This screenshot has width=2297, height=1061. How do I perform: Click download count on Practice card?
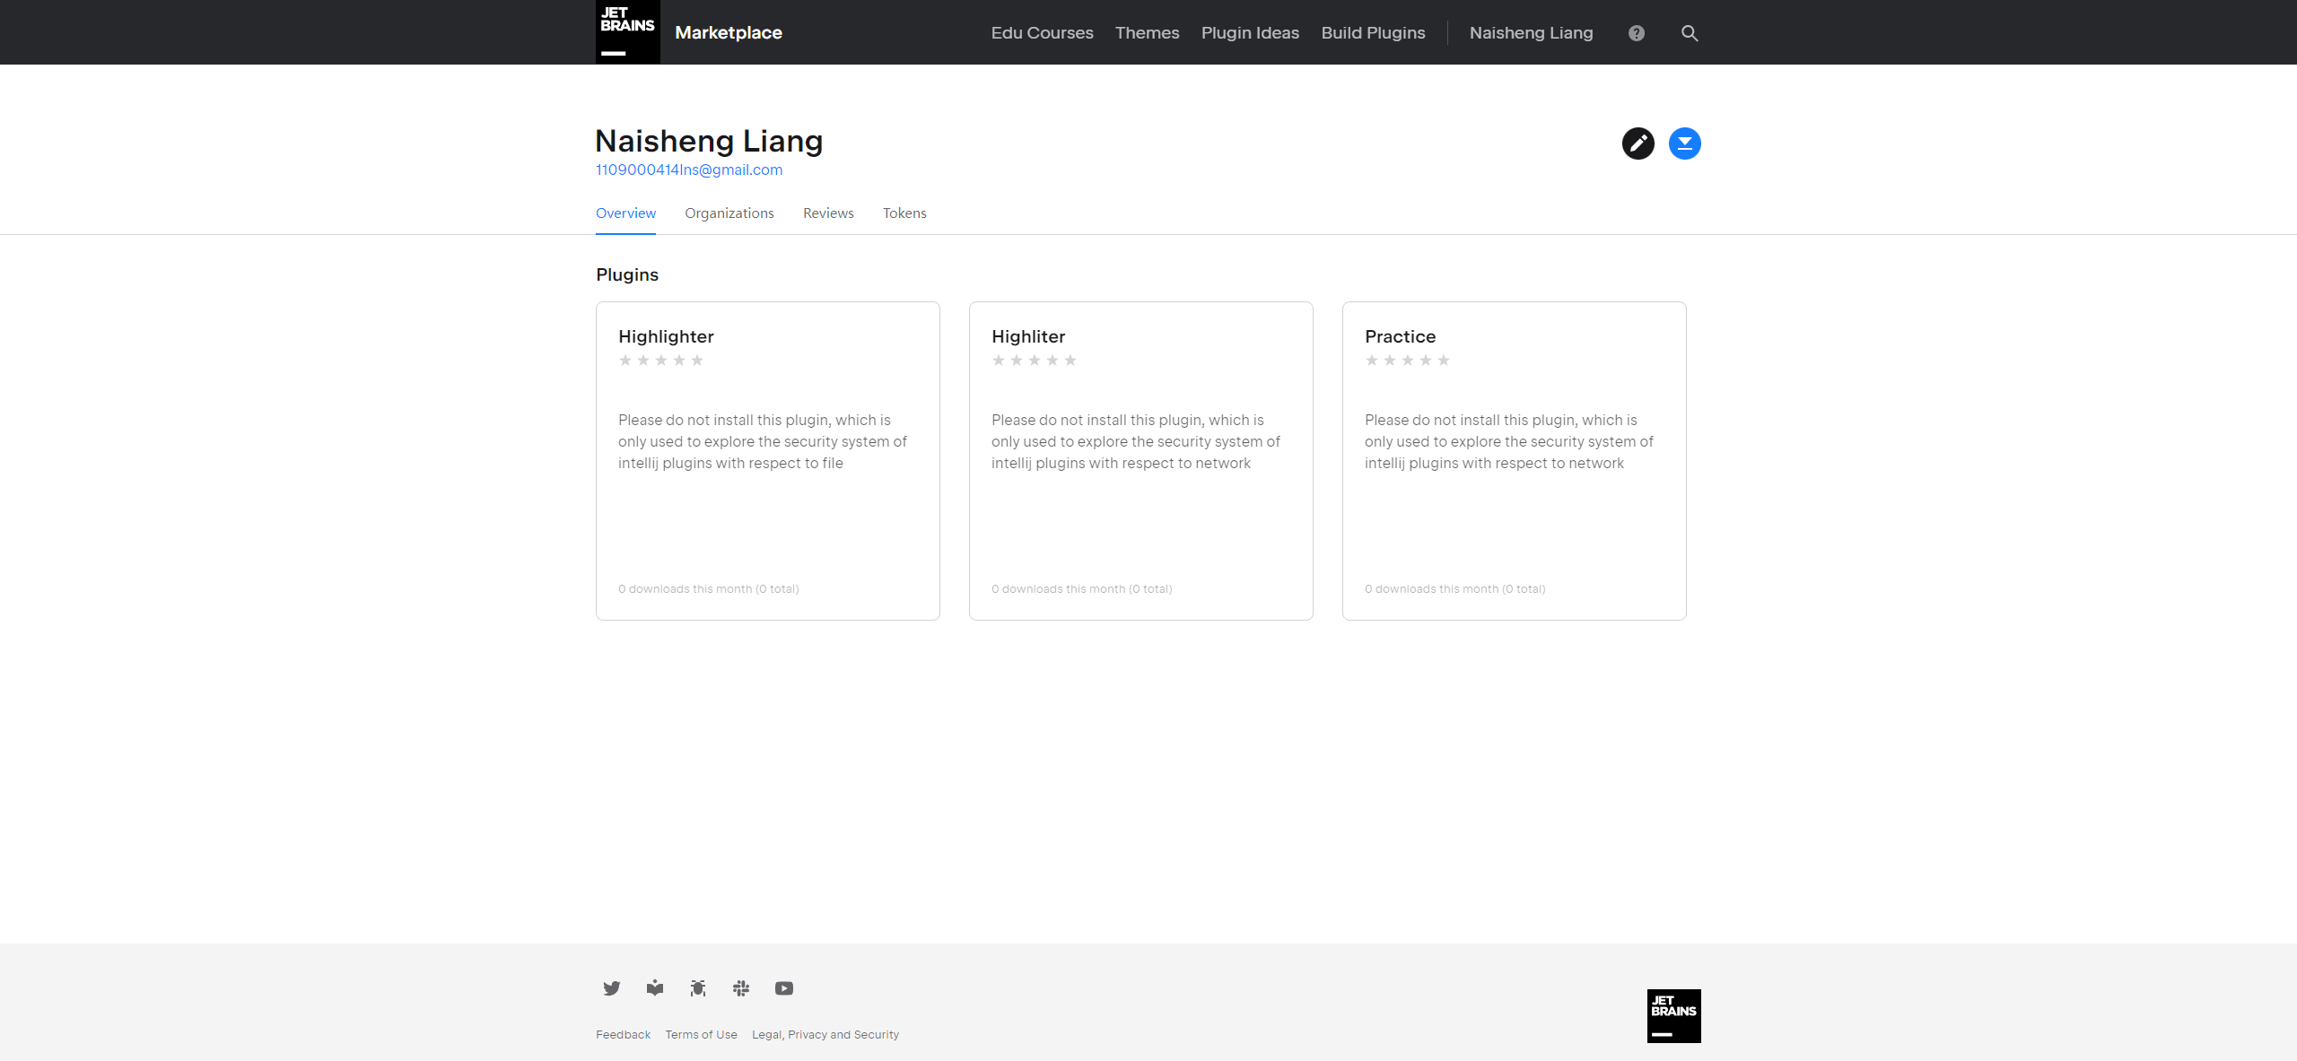point(1454,589)
